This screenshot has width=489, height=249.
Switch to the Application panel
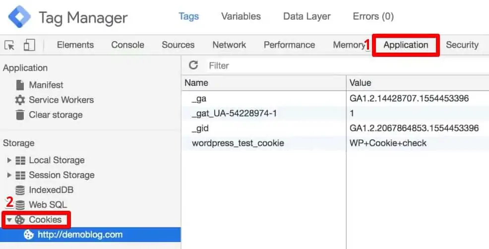click(x=406, y=45)
